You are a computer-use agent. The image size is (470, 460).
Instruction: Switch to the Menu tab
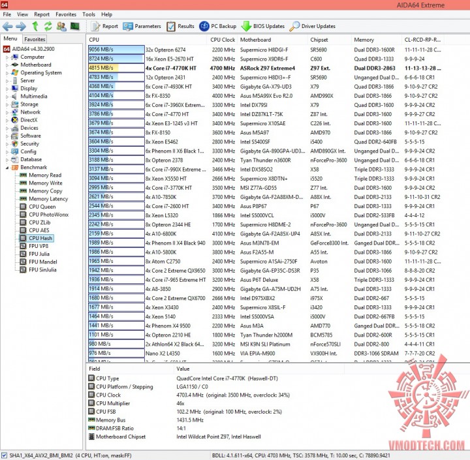point(10,38)
